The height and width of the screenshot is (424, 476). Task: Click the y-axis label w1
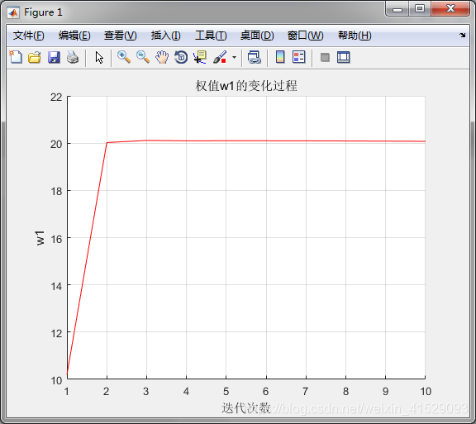[40, 237]
